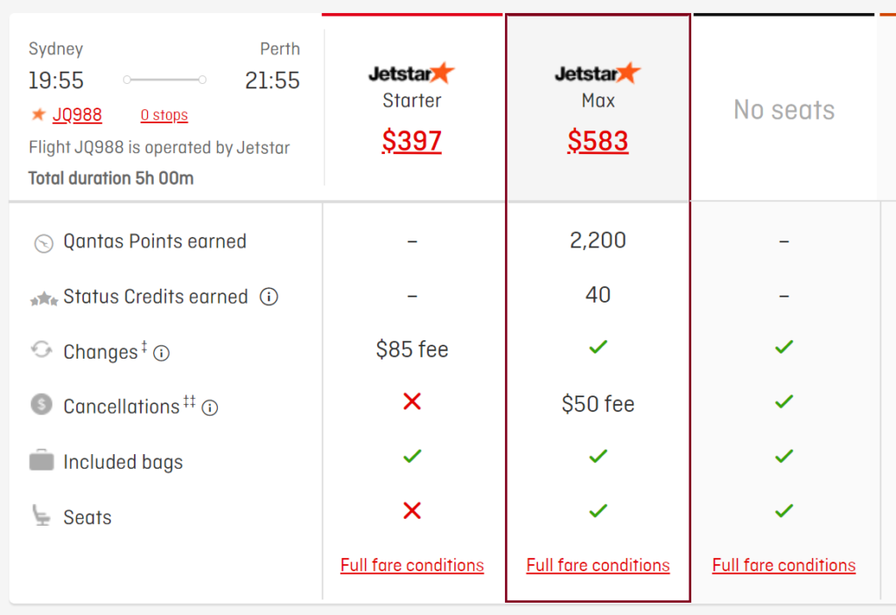The image size is (896, 615).
Task: Click the Cancellations dollar icon
Action: (41, 404)
